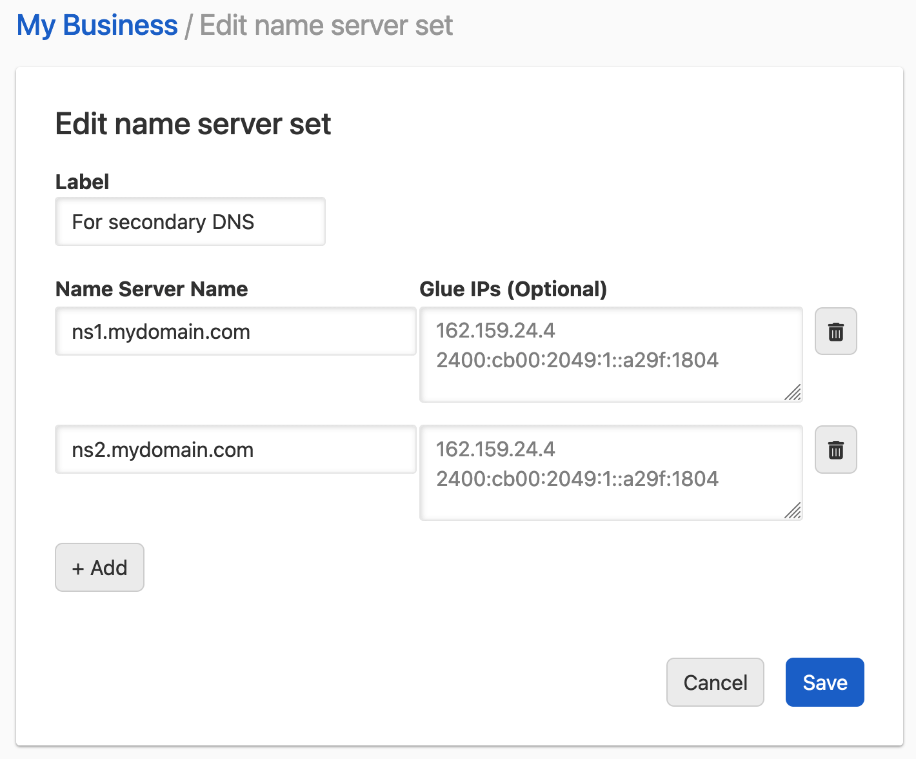Screen dimensions: 916x759
Task: Click the Glue IPs (Optional) column header
Action: [x=513, y=289]
